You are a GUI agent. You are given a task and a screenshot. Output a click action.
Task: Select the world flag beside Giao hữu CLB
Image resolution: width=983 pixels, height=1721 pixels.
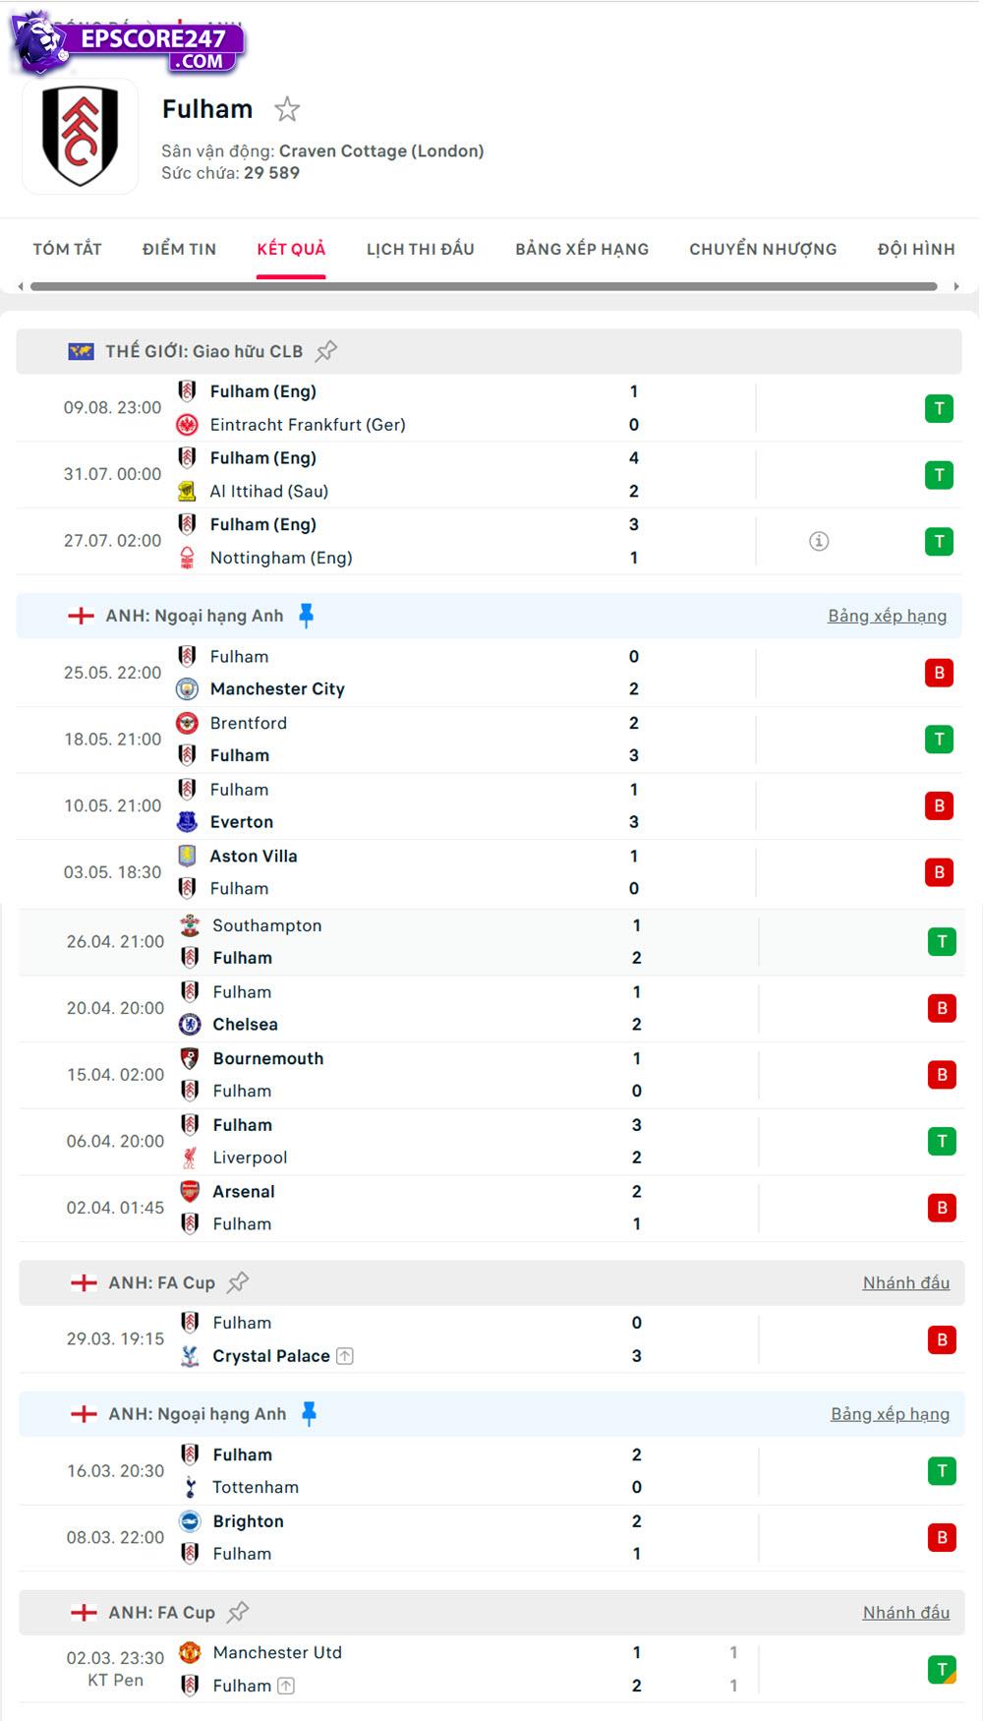[x=80, y=349]
